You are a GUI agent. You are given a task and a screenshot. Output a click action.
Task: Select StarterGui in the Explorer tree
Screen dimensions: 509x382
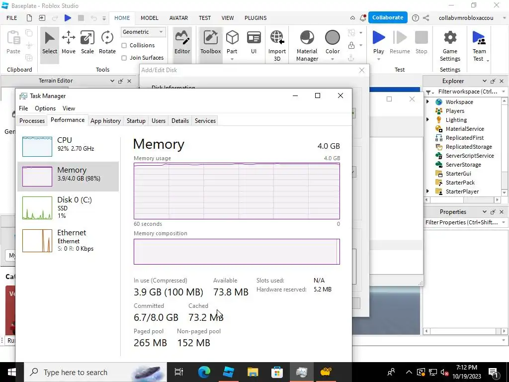tap(458, 174)
